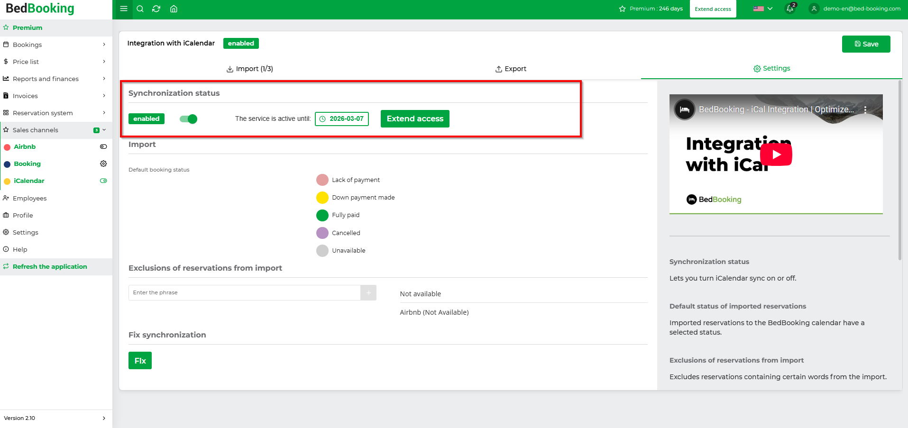908x428 pixels.
Task: Click the white Extend access top button
Action: point(713,9)
